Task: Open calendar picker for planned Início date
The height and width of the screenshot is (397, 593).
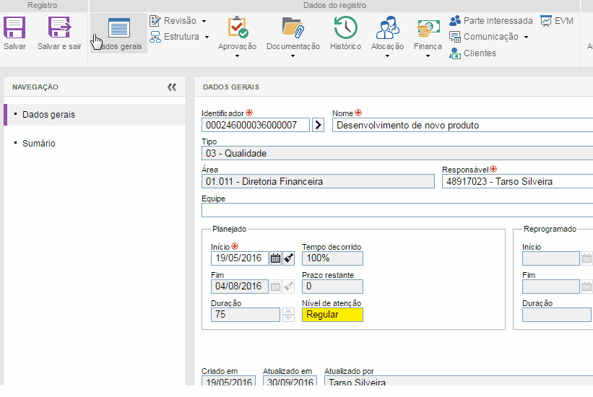Action: [x=275, y=258]
